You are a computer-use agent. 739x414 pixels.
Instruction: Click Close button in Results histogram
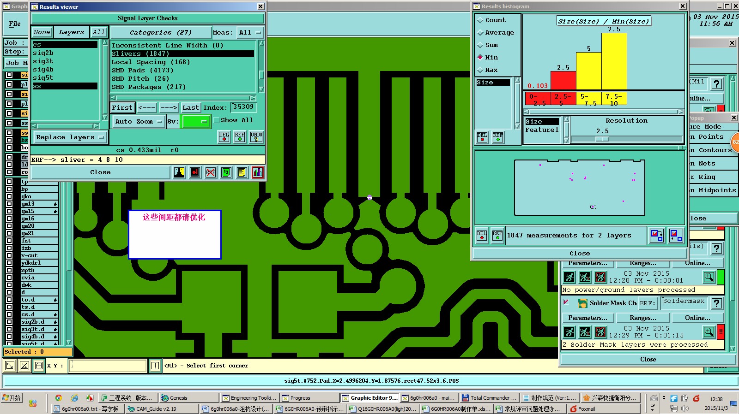[x=580, y=254]
